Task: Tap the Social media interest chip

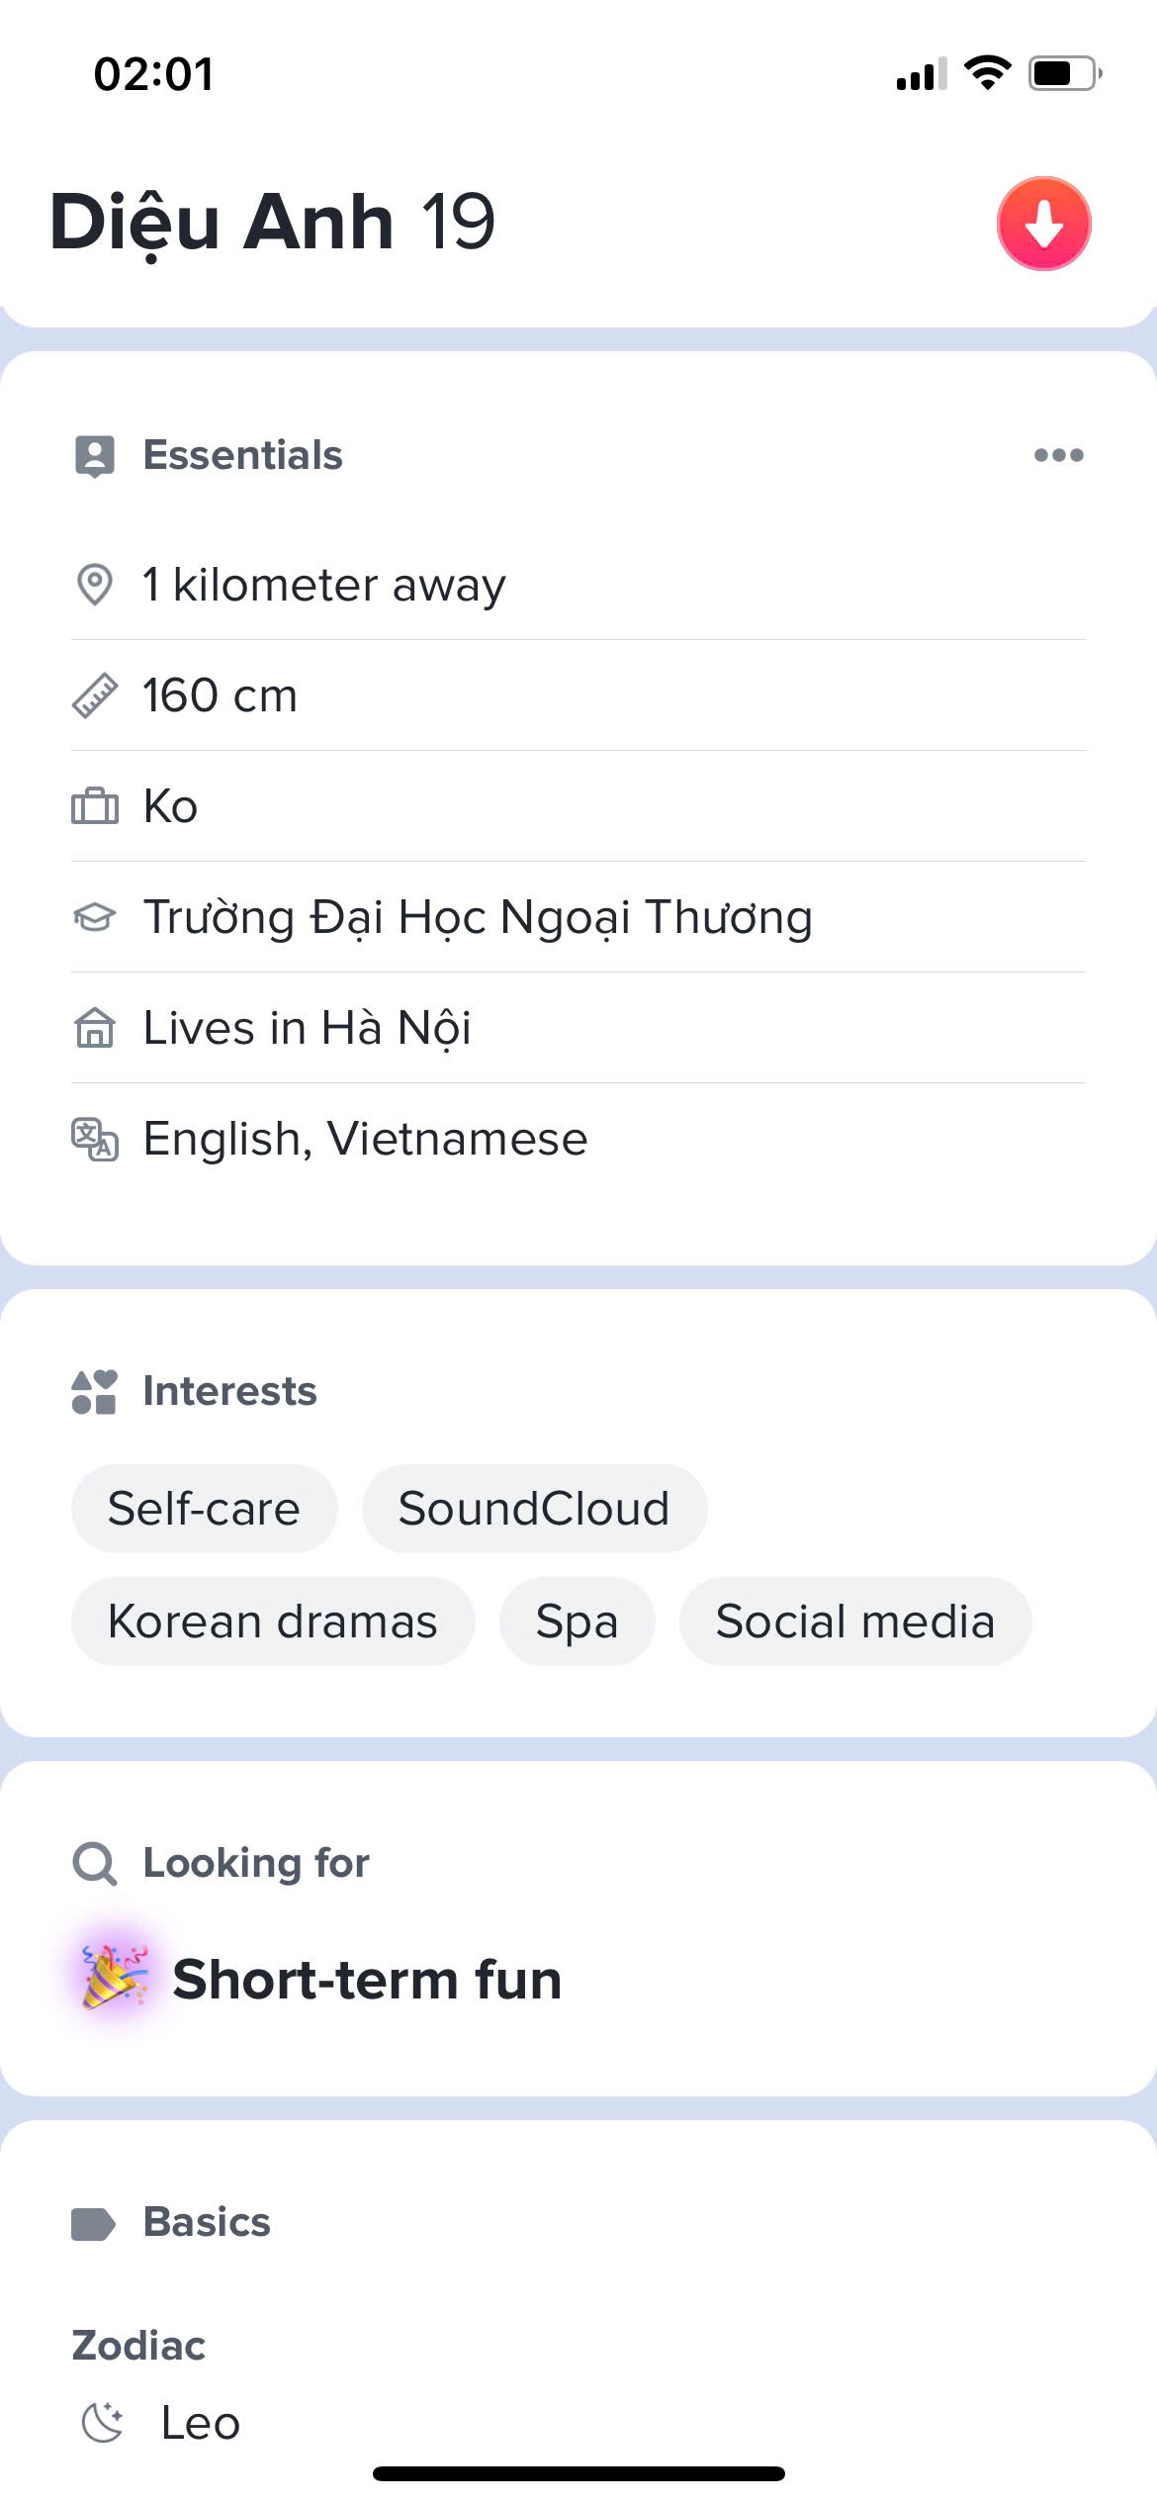Action: point(855,1622)
